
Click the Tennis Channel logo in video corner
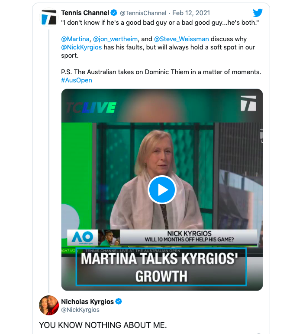click(249, 104)
